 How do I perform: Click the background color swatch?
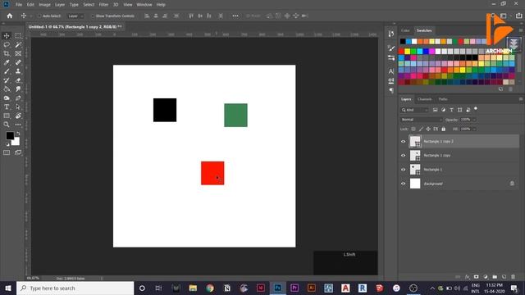tap(16, 142)
